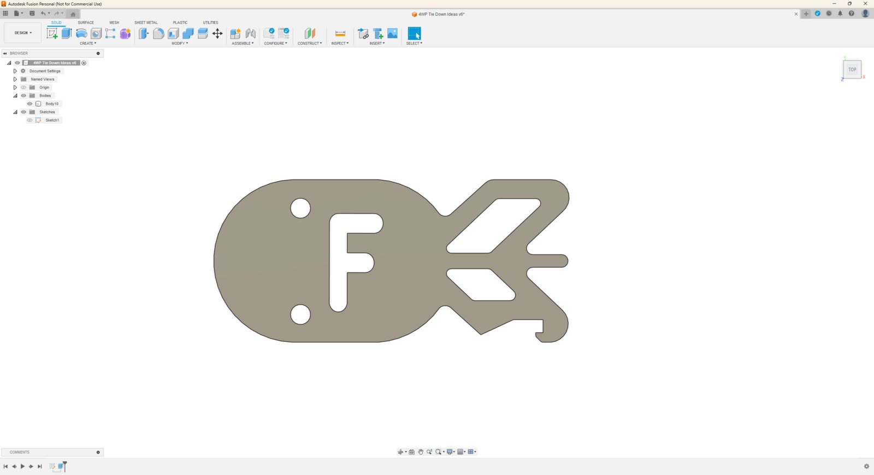
Task: Expand the Origin folder
Action: click(15, 87)
